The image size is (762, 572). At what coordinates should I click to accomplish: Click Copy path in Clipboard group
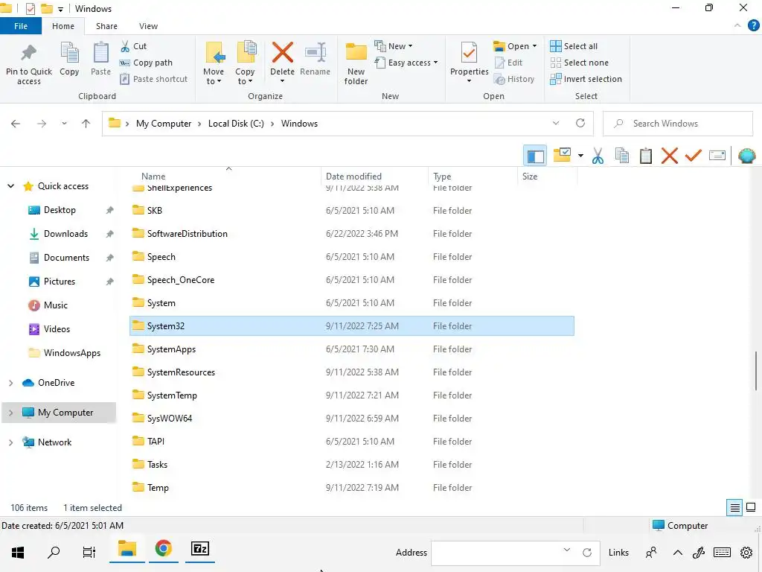pyautogui.click(x=147, y=63)
